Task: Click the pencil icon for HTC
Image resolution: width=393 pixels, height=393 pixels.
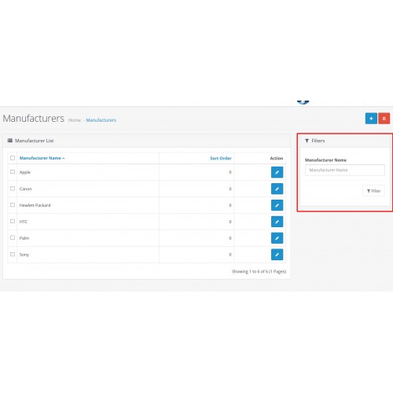Action: tap(277, 222)
